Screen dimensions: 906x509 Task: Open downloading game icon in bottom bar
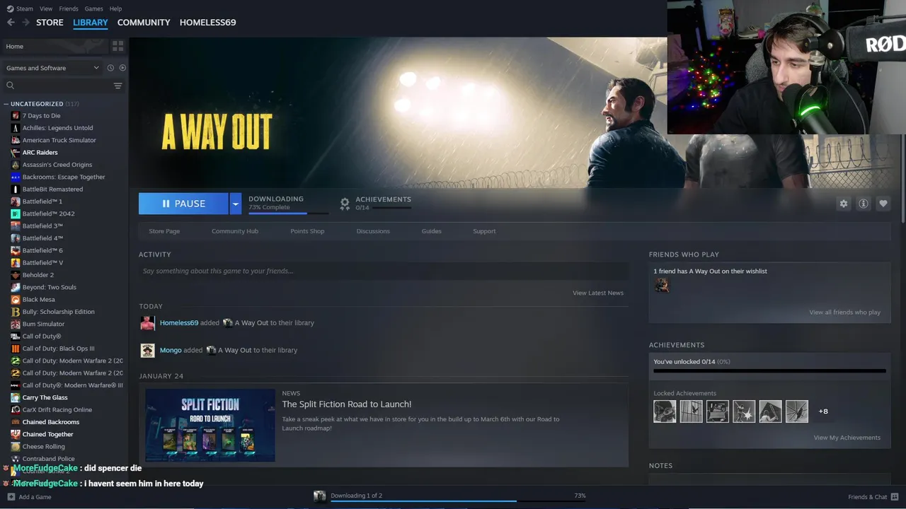click(x=320, y=496)
